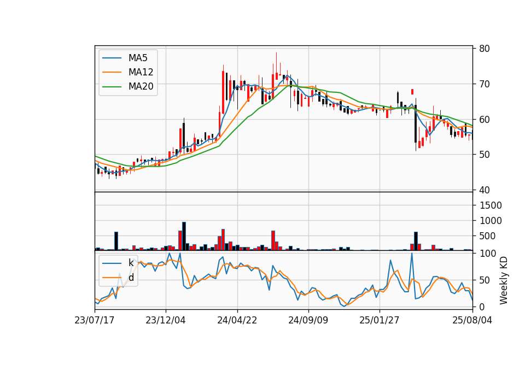Click the MA20 legend label
The image size is (525, 377).
click(x=141, y=87)
